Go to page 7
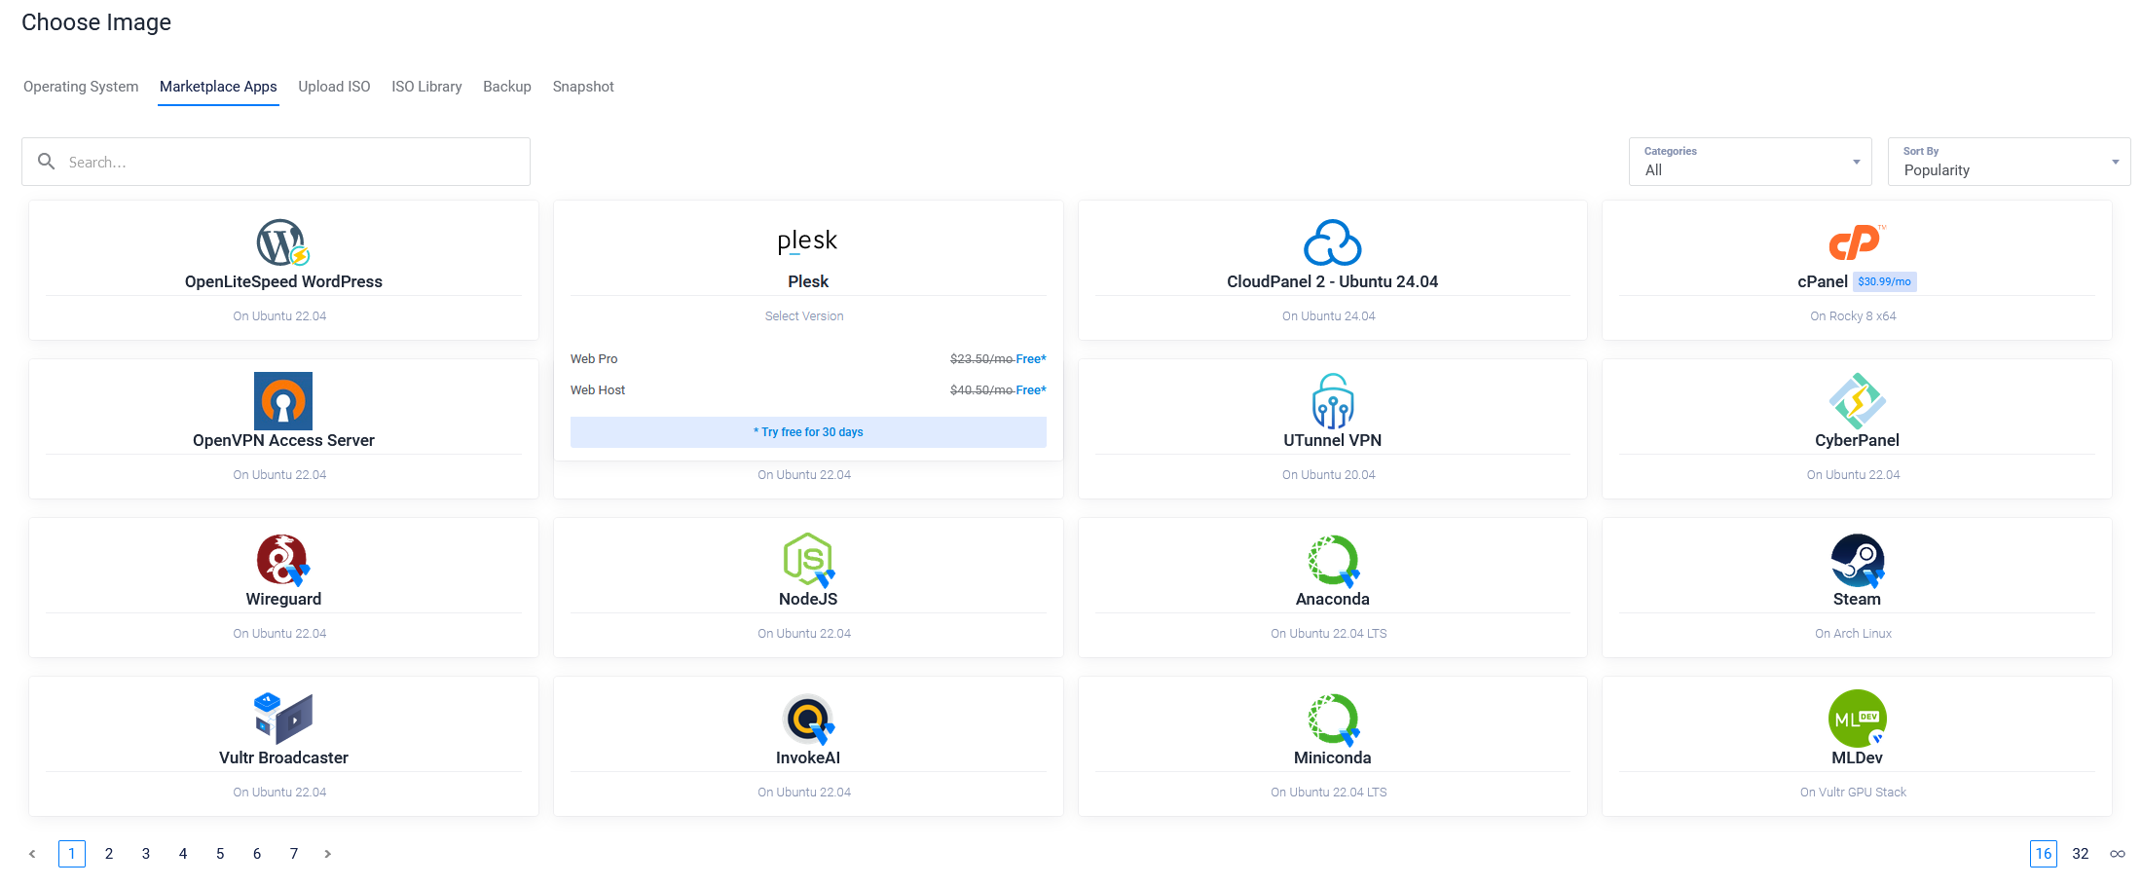This screenshot has width=2142, height=886. click(294, 854)
